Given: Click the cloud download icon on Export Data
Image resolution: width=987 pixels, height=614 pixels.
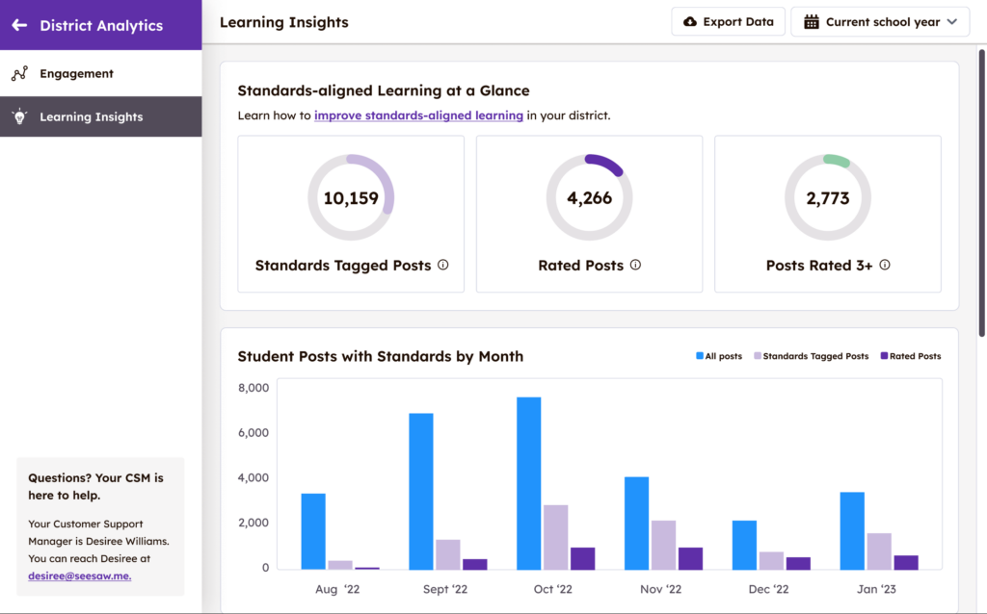Looking at the screenshot, I should coord(690,22).
